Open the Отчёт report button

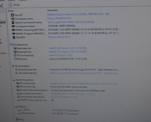[x=14, y=5]
